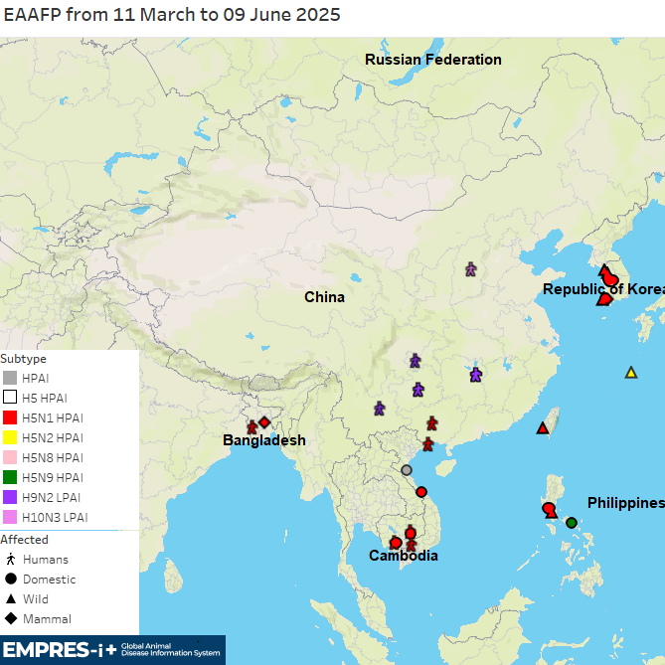
Task: Click the Cambodia country label
Action: click(x=403, y=556)
